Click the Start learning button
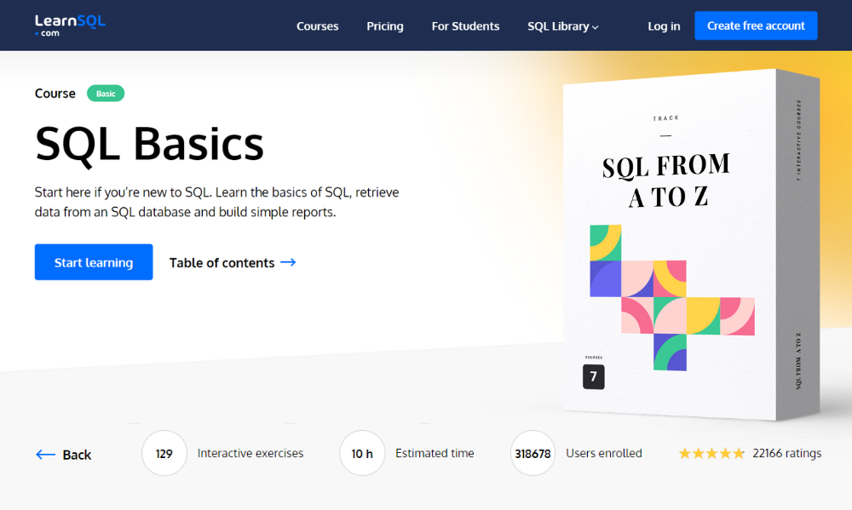 pyautogui.click(x=94, y=262)
